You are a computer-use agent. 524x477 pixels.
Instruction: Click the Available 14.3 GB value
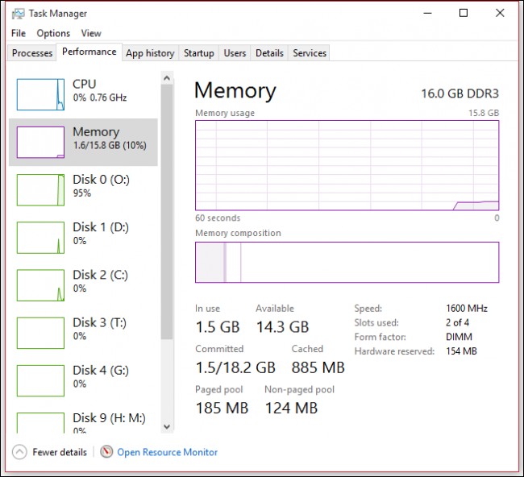coord(282,327)
